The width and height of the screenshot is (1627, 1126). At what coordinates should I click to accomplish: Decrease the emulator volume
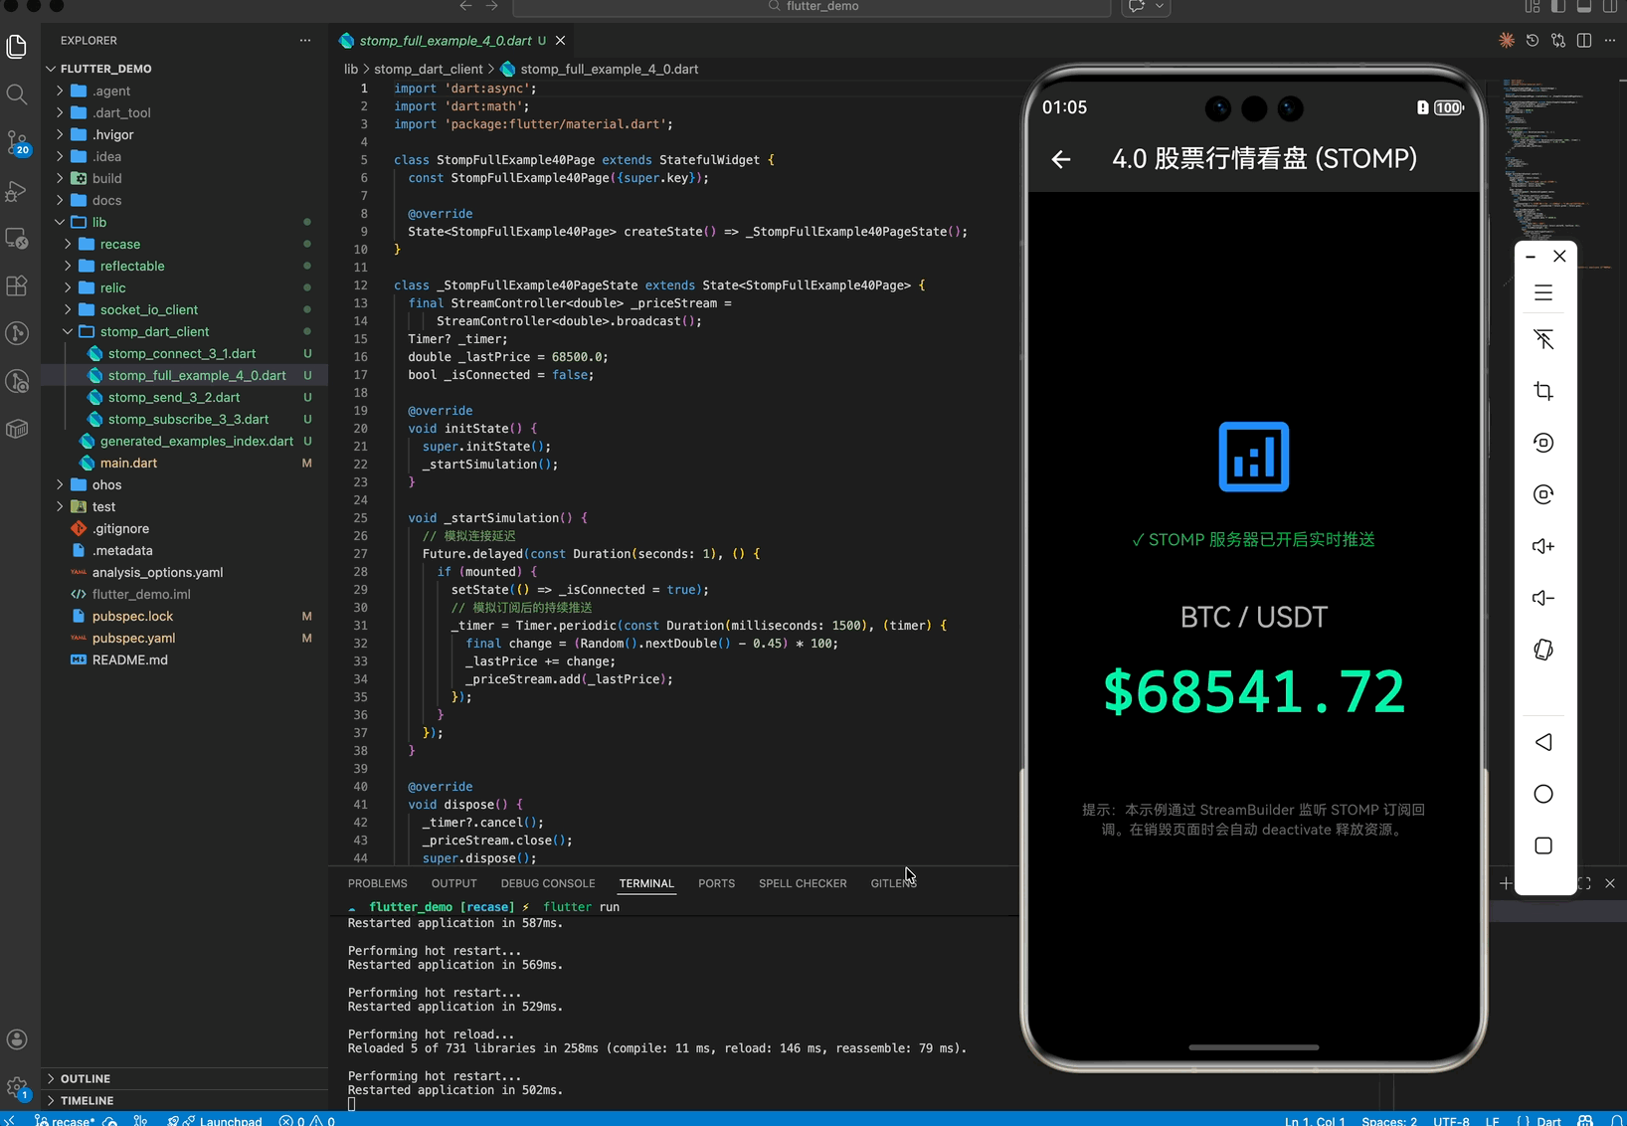1543,598
